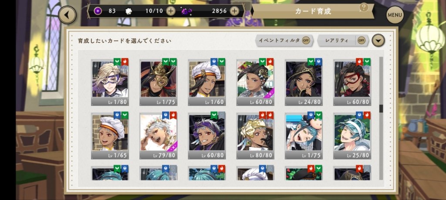Add stamina with plus button beside 10/10
446x200 pixels.
click(x=171, y=11)
